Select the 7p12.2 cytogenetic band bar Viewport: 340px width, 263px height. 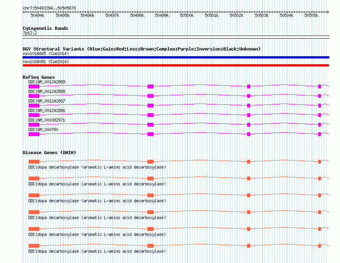(176, 37)
